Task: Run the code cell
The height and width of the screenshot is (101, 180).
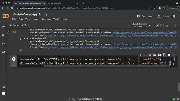Action: 14,59
